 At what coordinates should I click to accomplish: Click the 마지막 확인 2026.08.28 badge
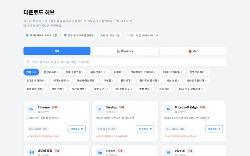142,35
